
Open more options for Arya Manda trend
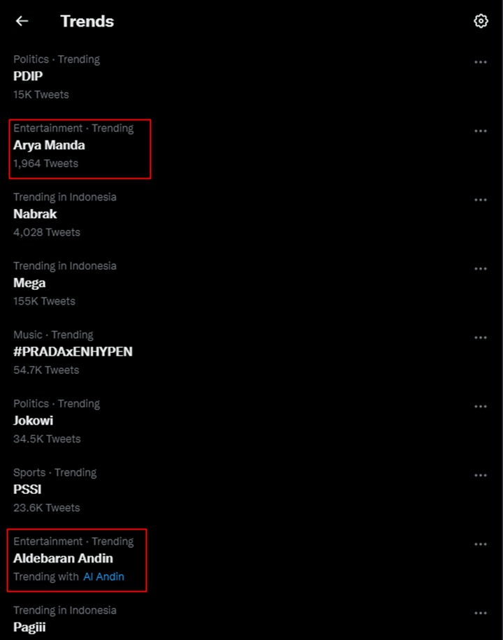click(481, 131)
